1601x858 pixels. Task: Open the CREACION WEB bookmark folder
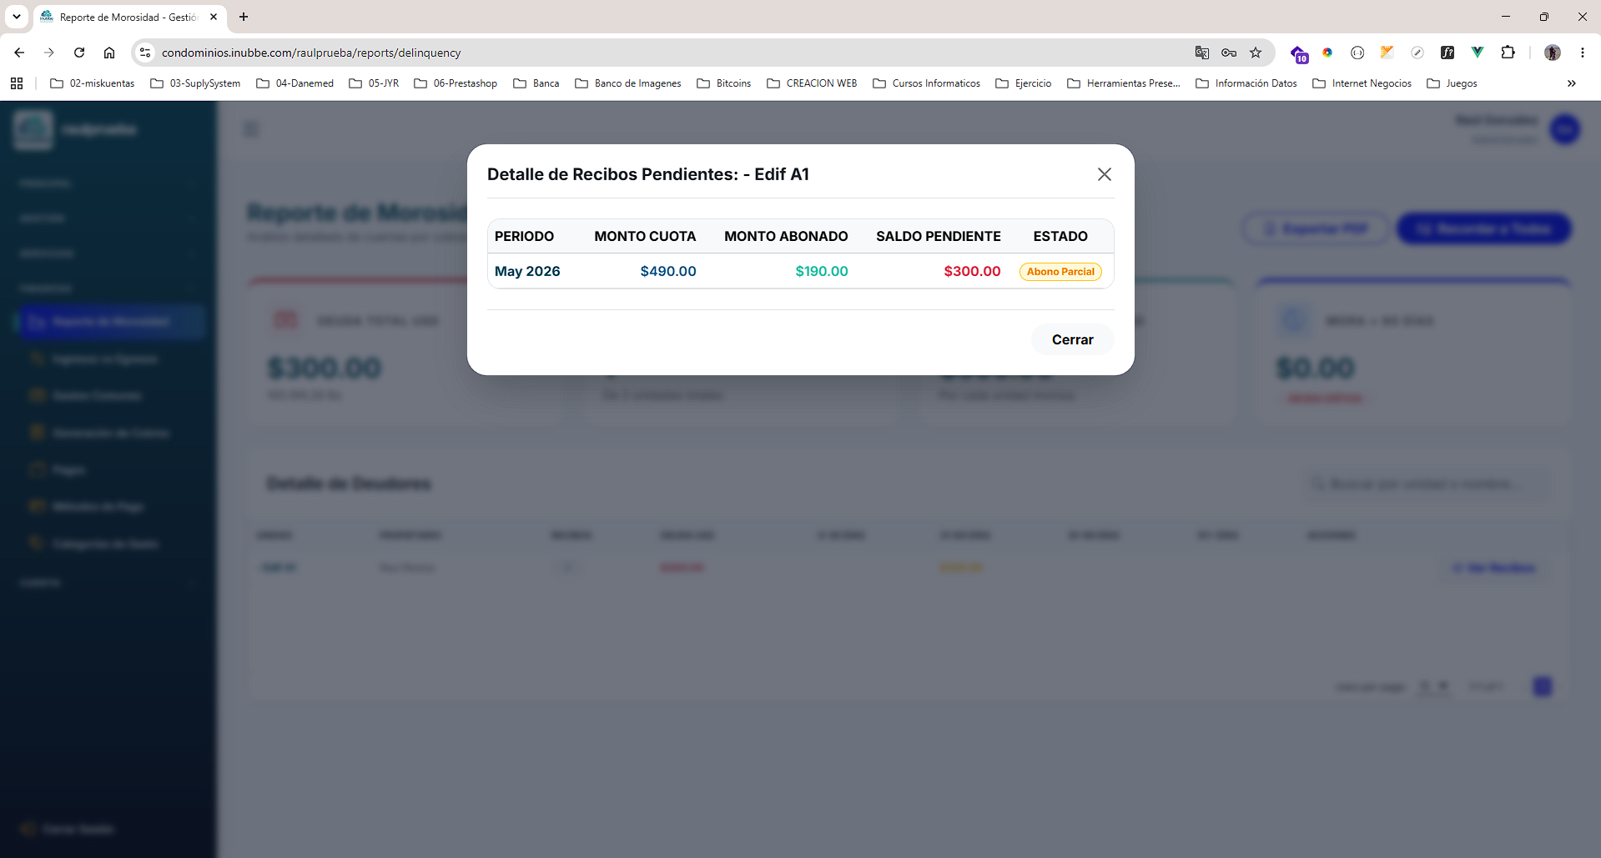click(812, 83)
